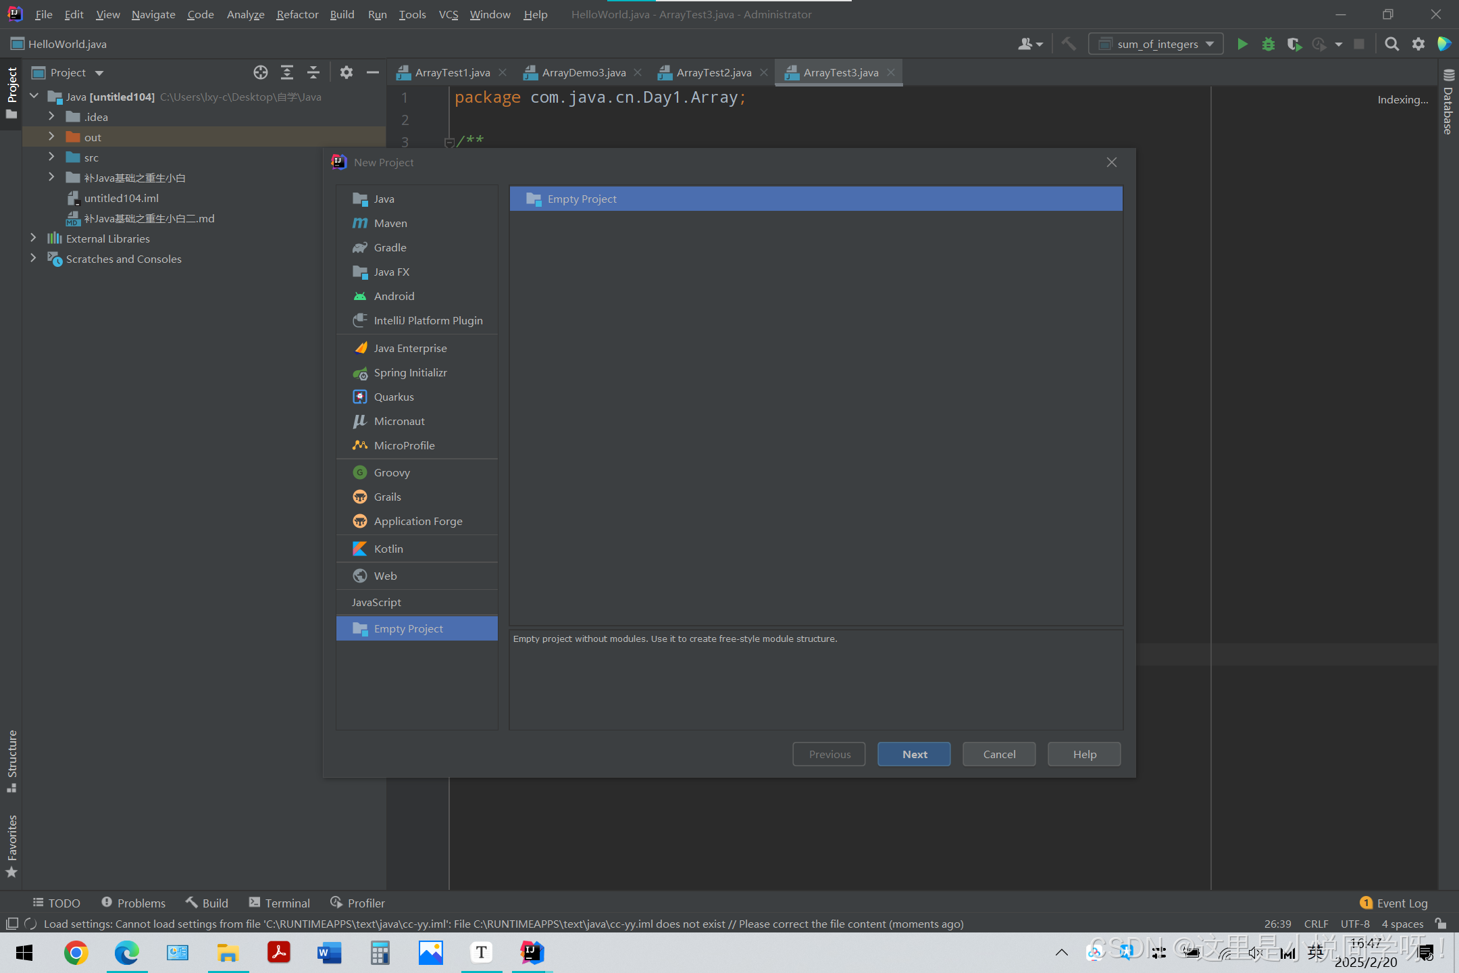Toggle read-only lock icon in status bar

[x=1440, y=924]
